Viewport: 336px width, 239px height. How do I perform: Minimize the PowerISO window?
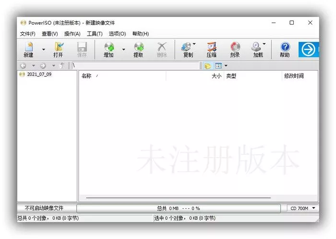(274, 23)
